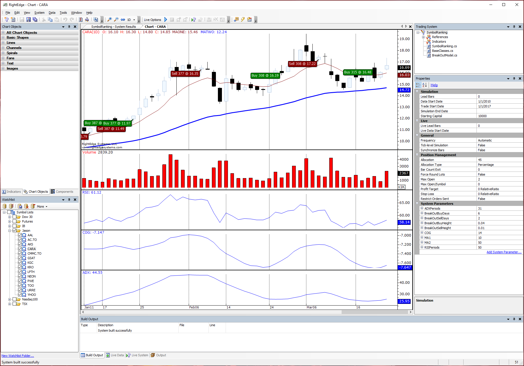Click the watchlist database icon with checkmarks

11,206
